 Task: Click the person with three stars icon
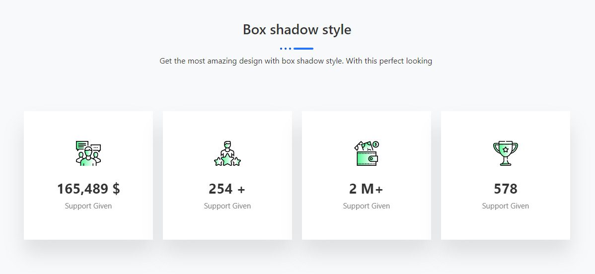click(x=227, y=153)
